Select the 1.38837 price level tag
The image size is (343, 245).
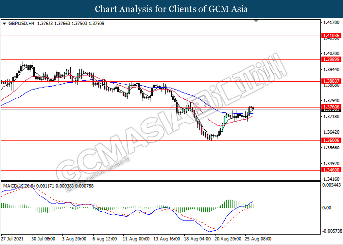pos(331,81)
